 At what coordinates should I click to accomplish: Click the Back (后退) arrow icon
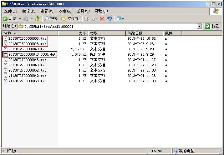5,19
